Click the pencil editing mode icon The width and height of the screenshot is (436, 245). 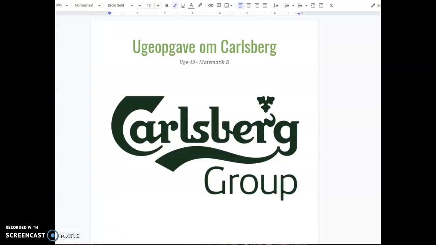373,5
